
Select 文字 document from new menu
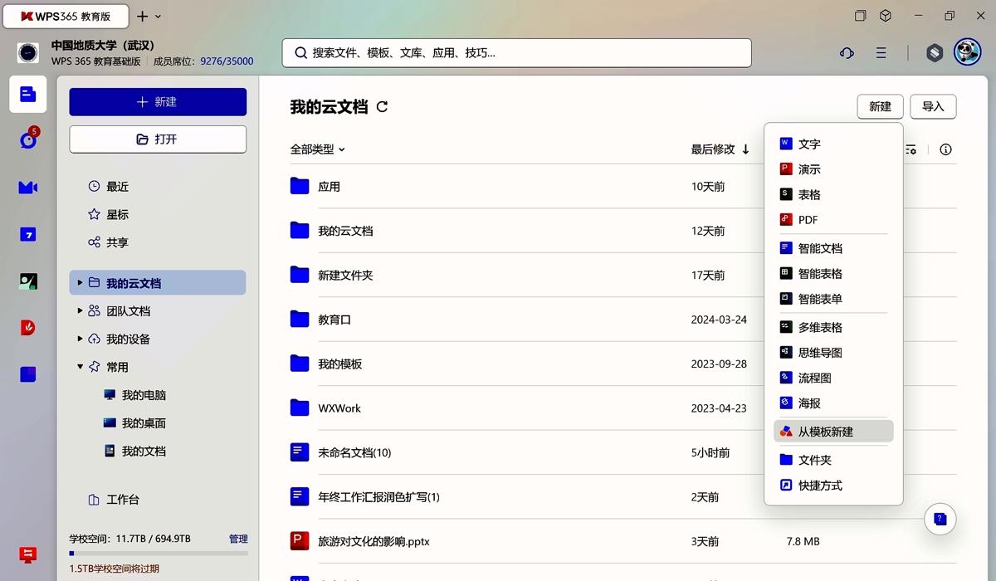pos(833,144)
